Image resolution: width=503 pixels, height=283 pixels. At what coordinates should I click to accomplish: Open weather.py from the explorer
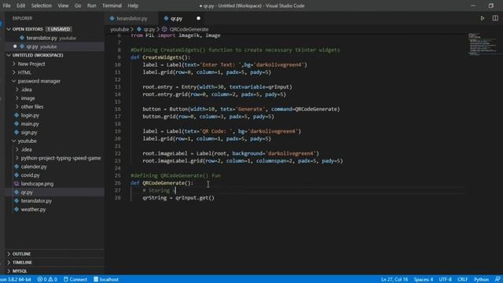pos(33,210)
